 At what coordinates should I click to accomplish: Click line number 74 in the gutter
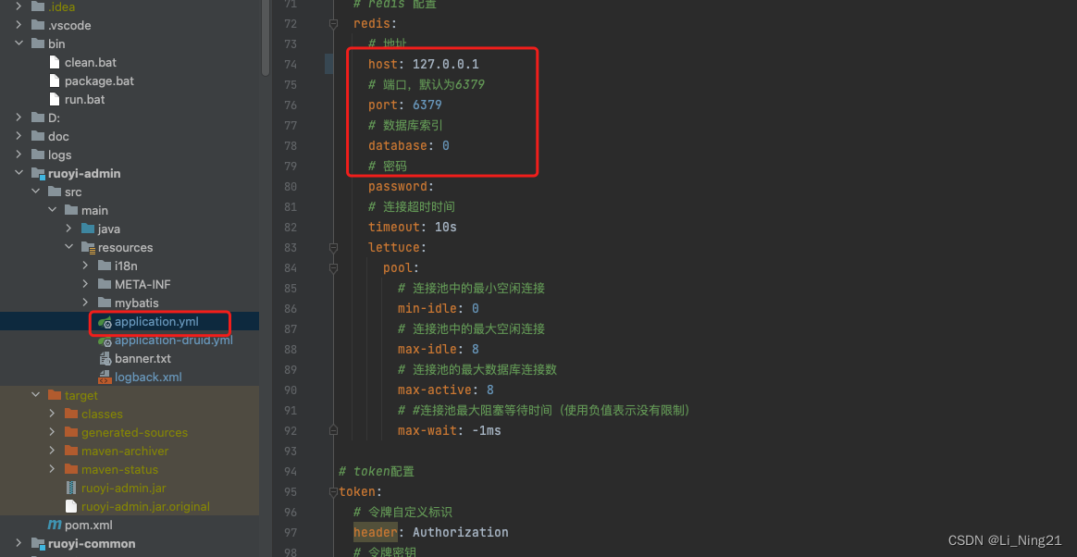tap(291, 64)
